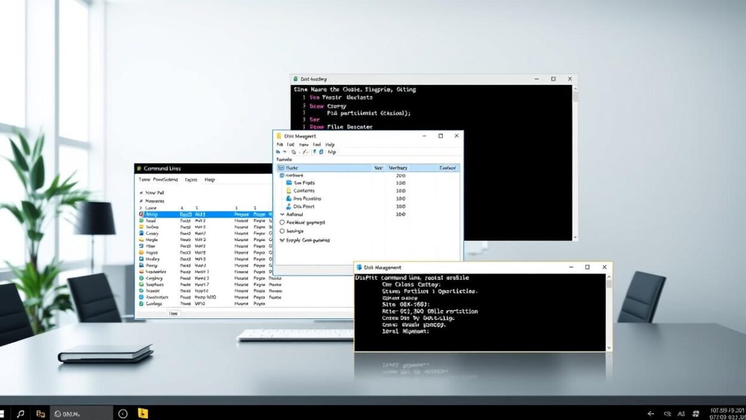This screenshot has width=746, height=420.
Task: Click the user icon beside the Dsk Port entry
Action: (289, 206)
